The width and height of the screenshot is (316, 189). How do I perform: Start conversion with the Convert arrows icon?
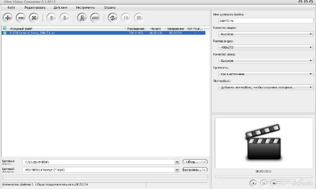[113, 17]
